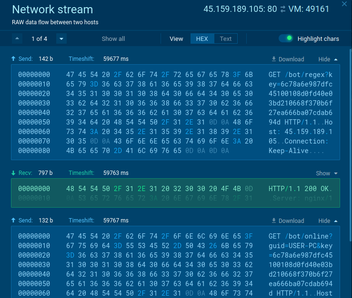The image size is (352, 298).
Task: Go to previous packet with up arrow
Action: (17, 38)
